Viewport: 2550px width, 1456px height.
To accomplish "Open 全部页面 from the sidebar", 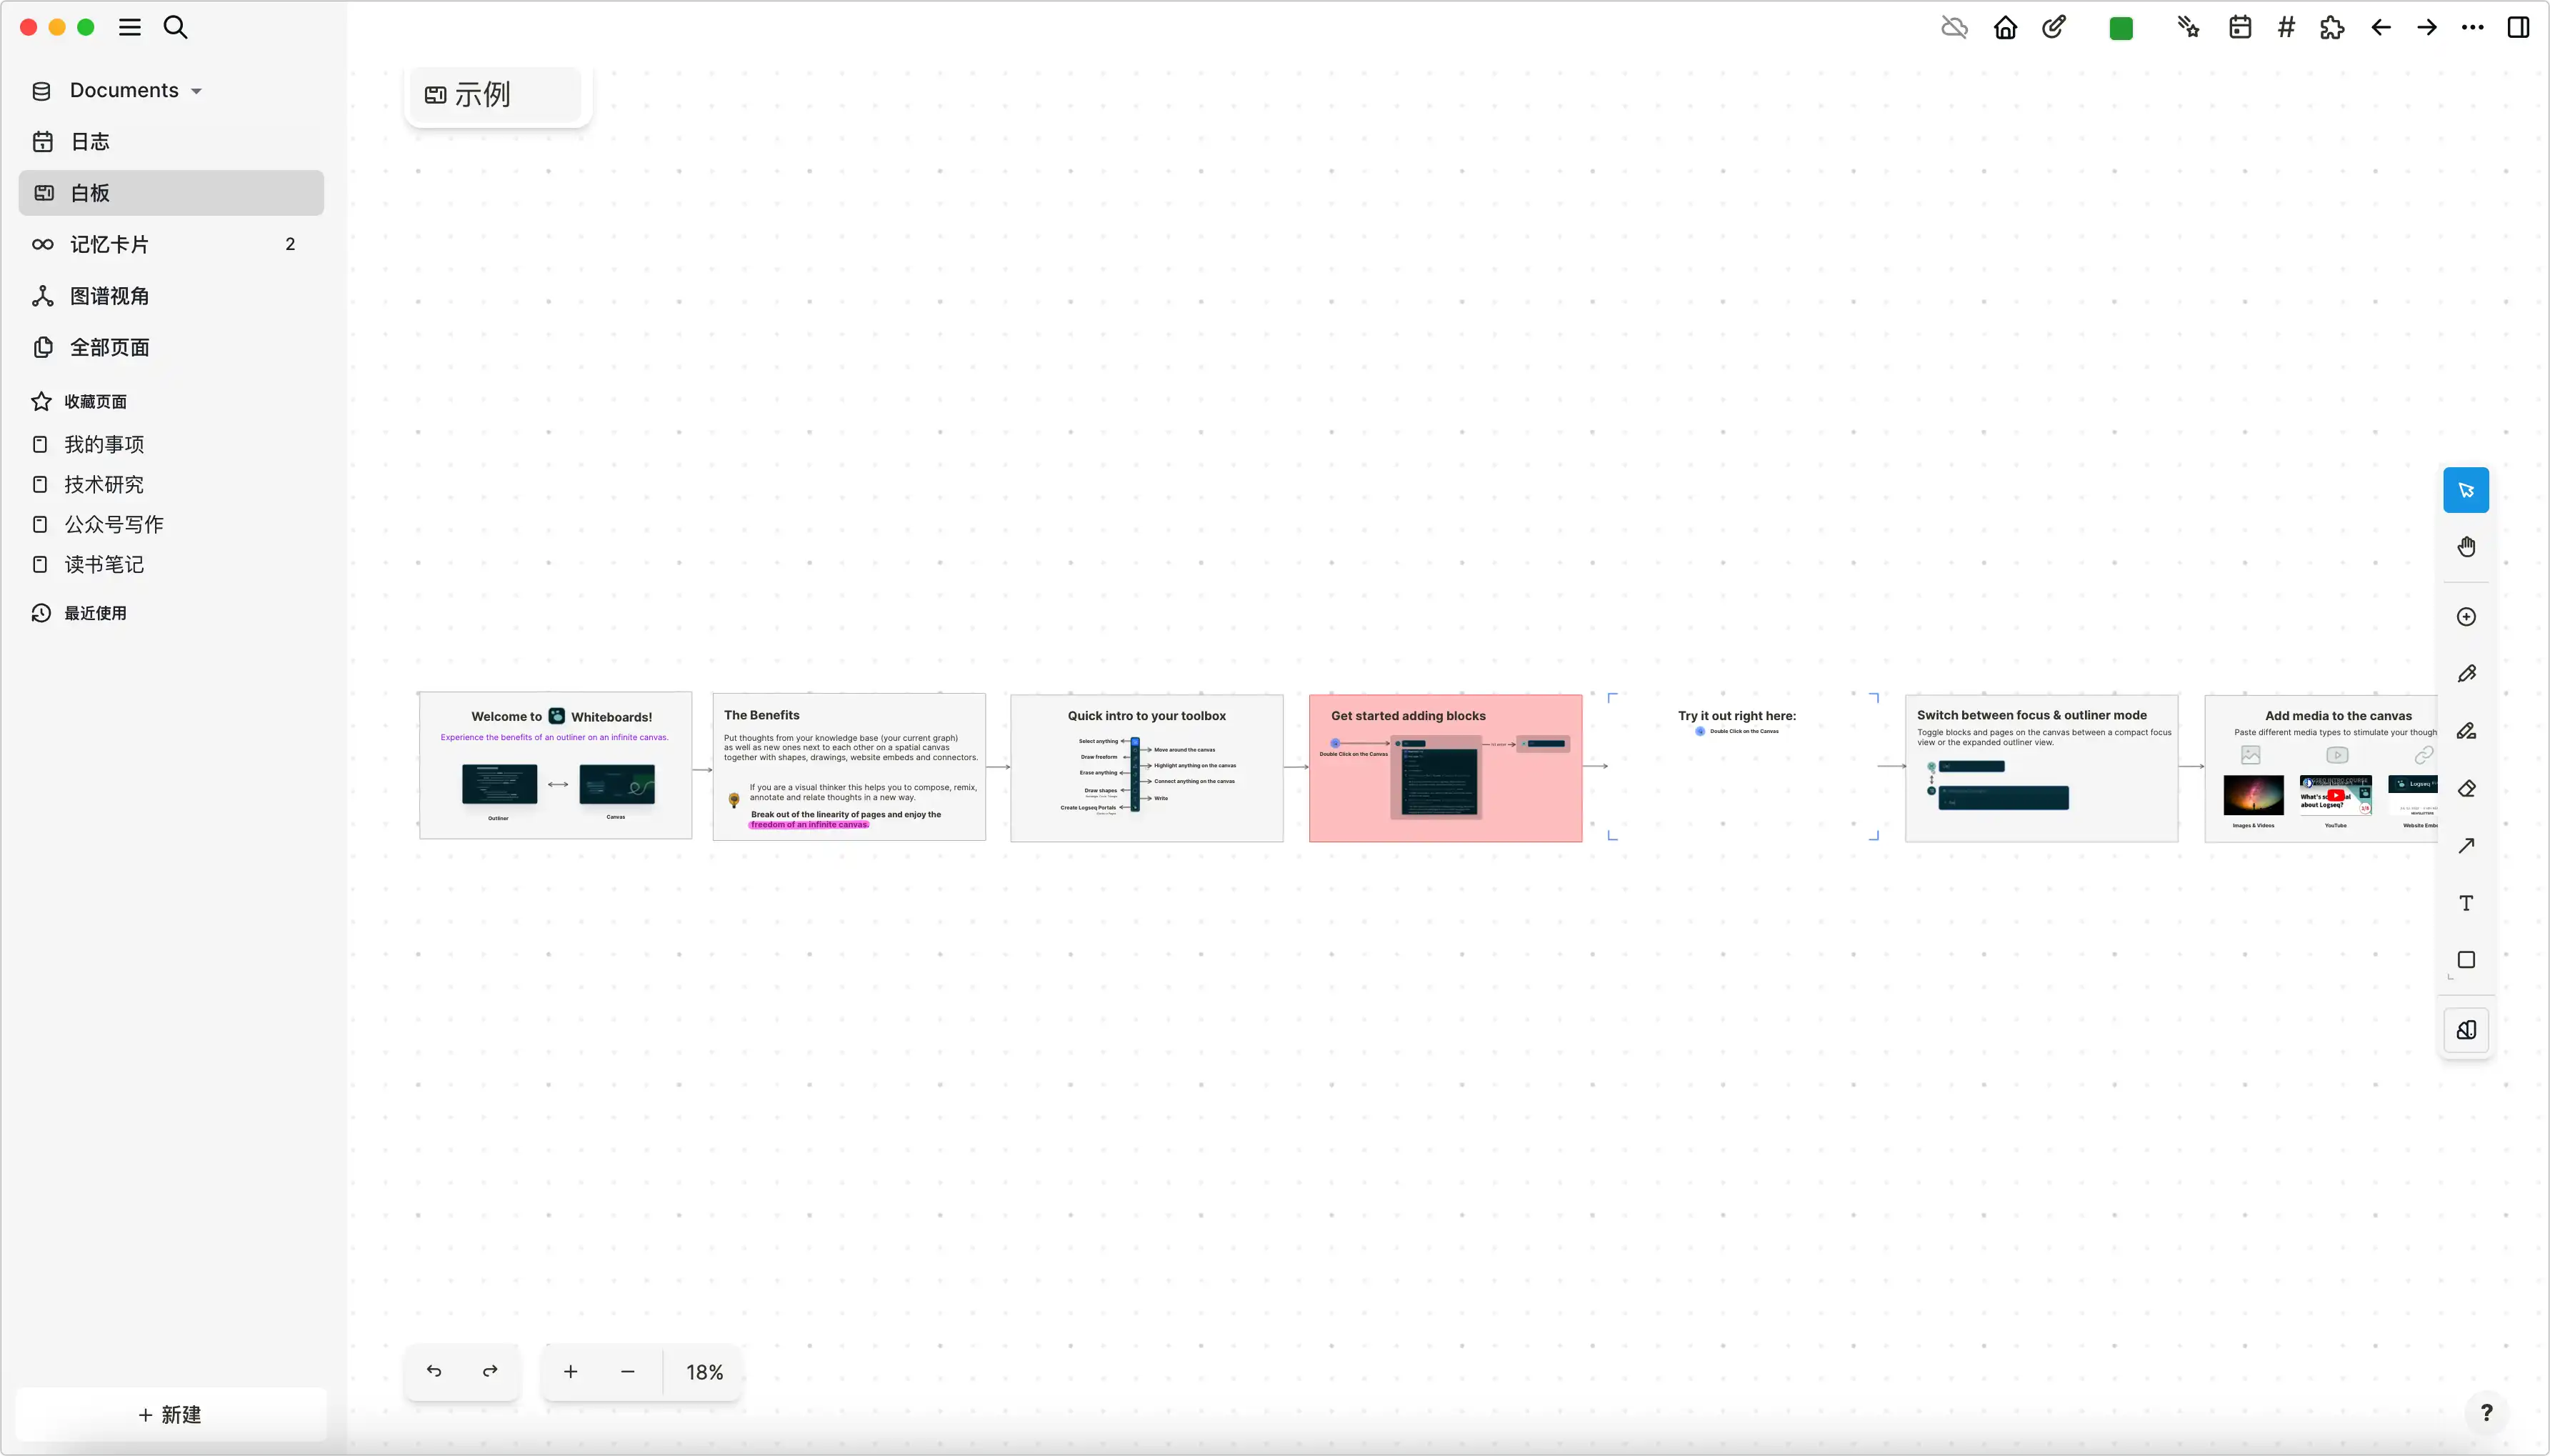I will 109,347.
